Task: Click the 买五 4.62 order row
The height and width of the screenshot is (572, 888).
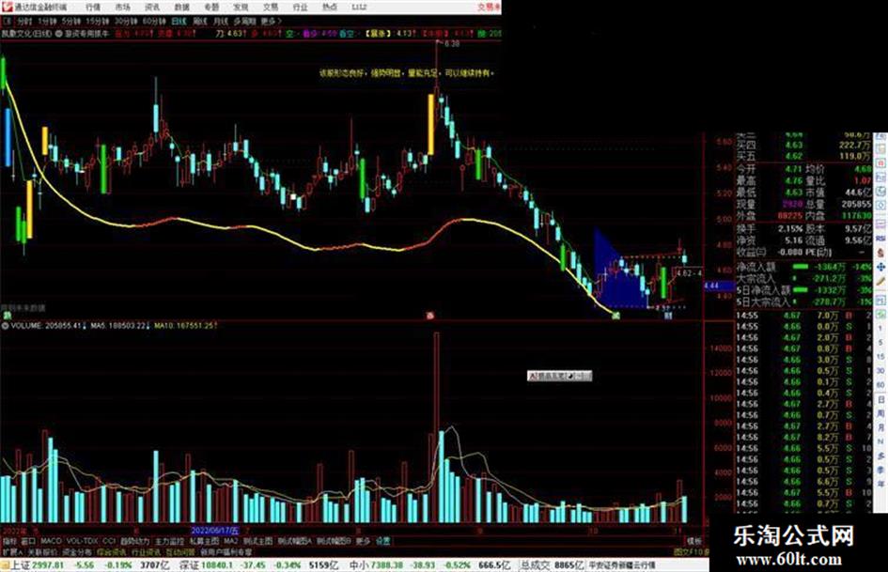Action: pyautogui.click(x=804, y=156)
